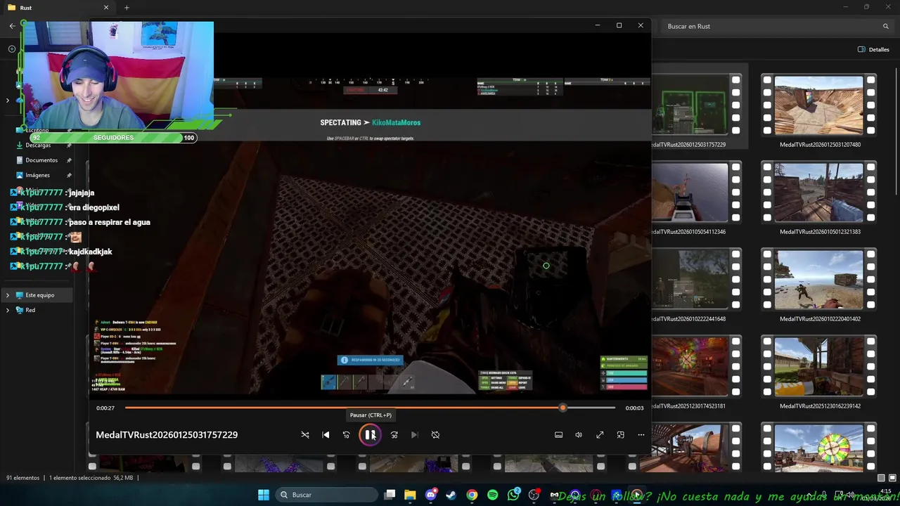This screenshot has height=506, width=900.
Task: Select video thumbnail MedalTVRust20260125031207480
Action: (818, 105)
